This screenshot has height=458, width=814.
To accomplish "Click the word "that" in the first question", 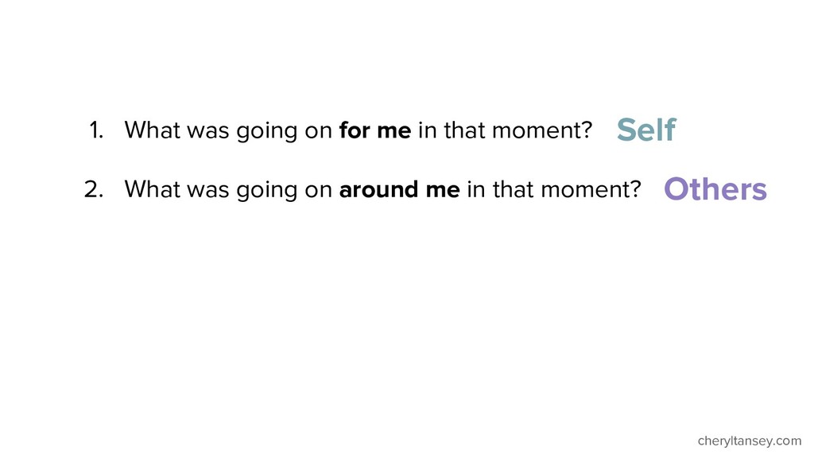I will [x=464, y=130].
